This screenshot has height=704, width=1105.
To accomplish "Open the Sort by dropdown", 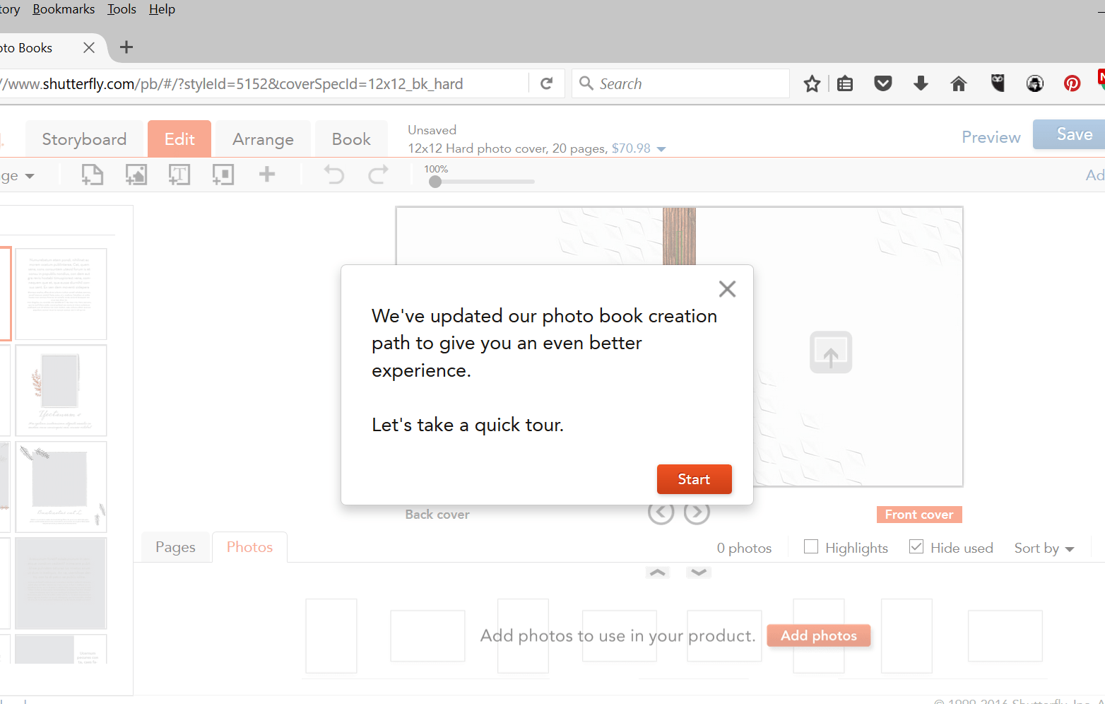I will pos(1044,548).
